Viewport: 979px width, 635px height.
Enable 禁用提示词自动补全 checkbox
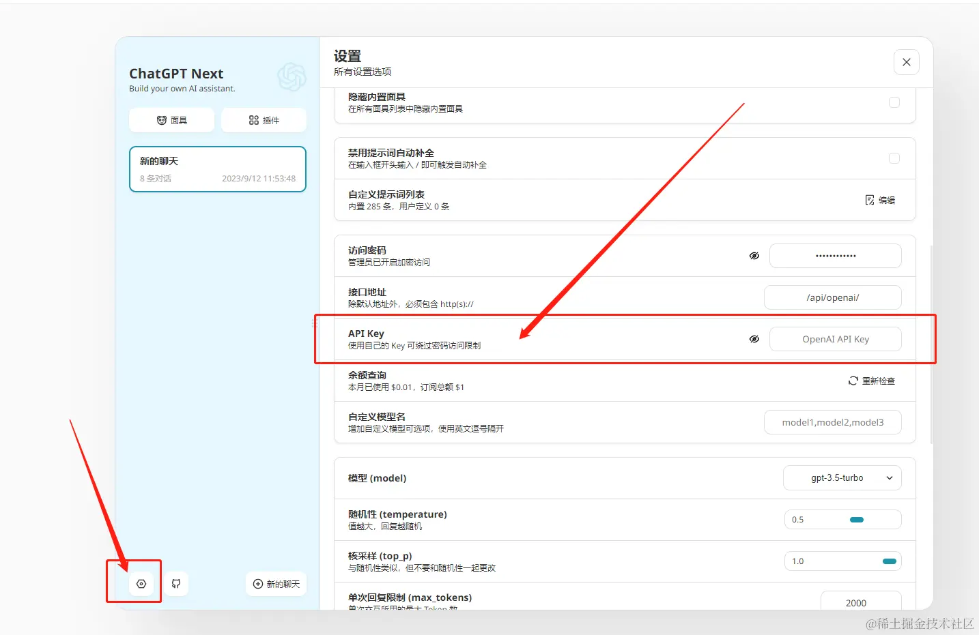point(894,158)
